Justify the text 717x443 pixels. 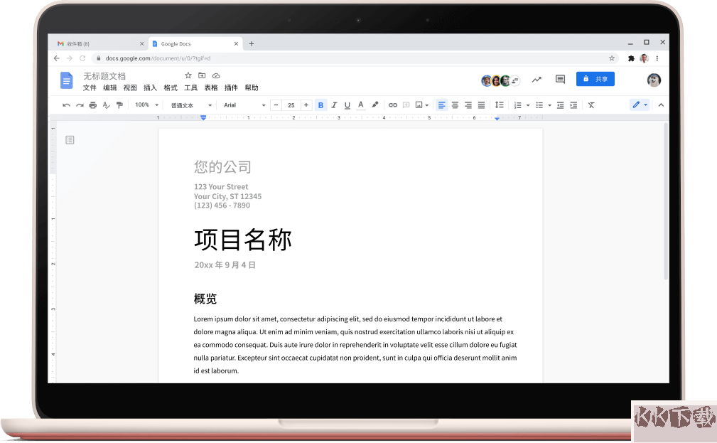[482, 105]
